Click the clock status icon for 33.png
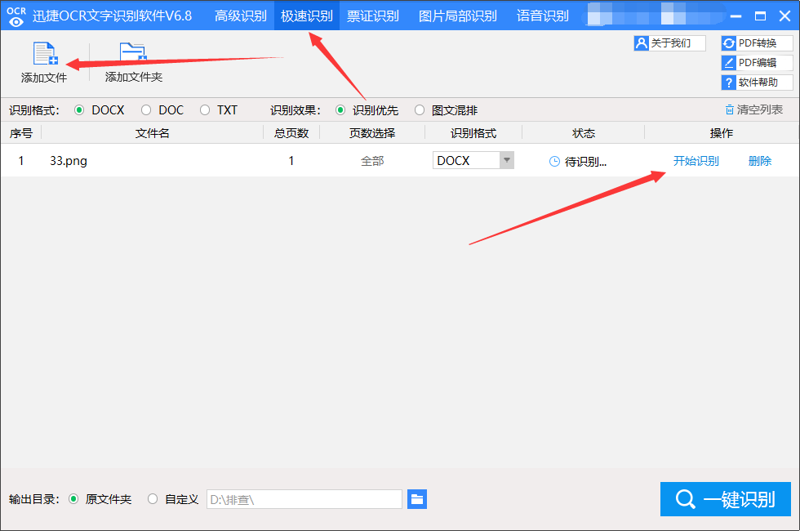This screenshot has width=800, height=531. pyautogui.click(x=554, y=162)
